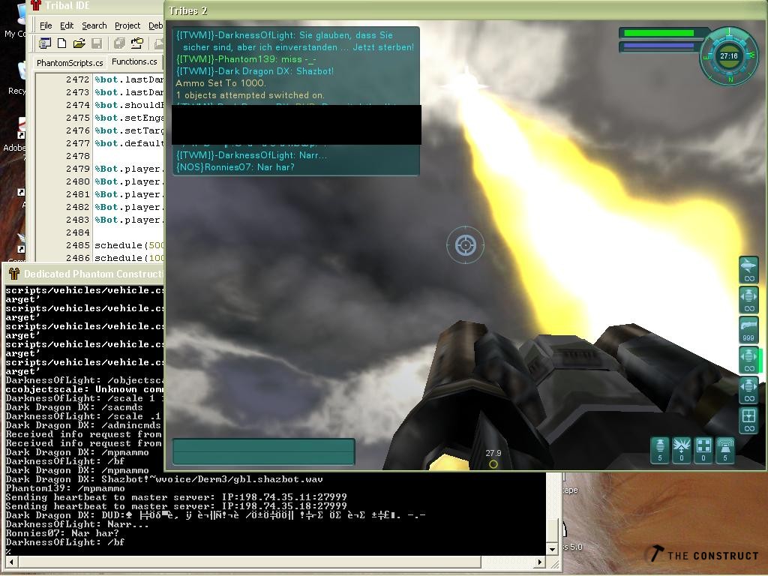
Task: Open the Project menu in Tribal IDE
Action: coord(127,25)
